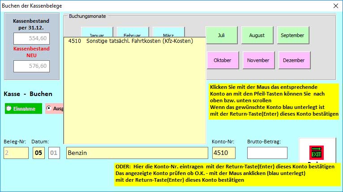The width and height of the screenshot is (343, 192).
Task: Click the partially hidden März month button
Action: pyautogui.click(x=168, y=32)
